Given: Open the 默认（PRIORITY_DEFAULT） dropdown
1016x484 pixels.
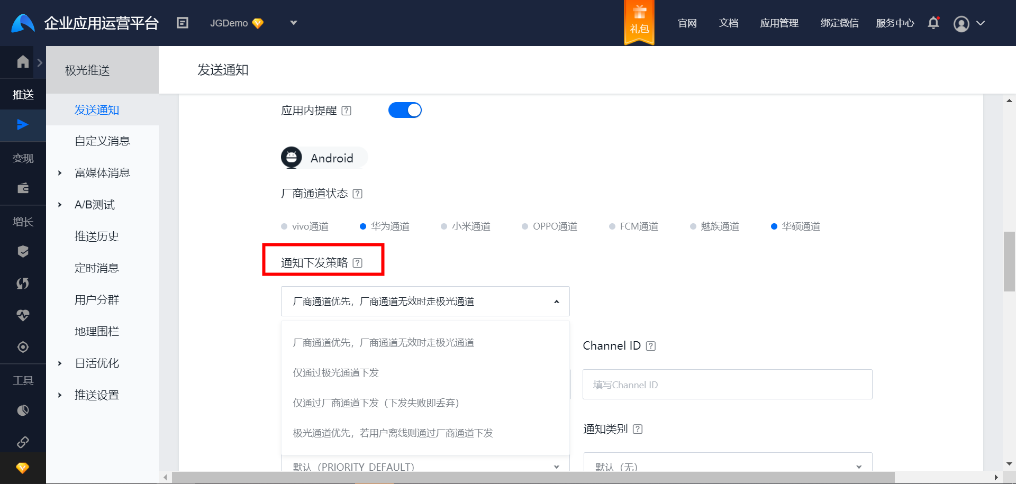Looking at the screenshot, I should pyautogui.click(x=425, y=463).
